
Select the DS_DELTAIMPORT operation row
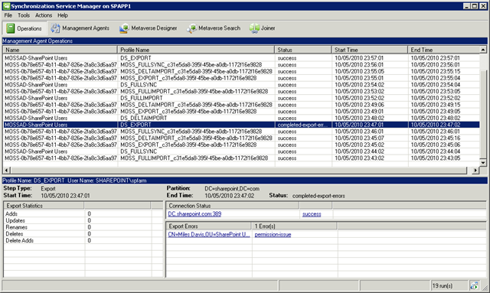click(241, 118)
